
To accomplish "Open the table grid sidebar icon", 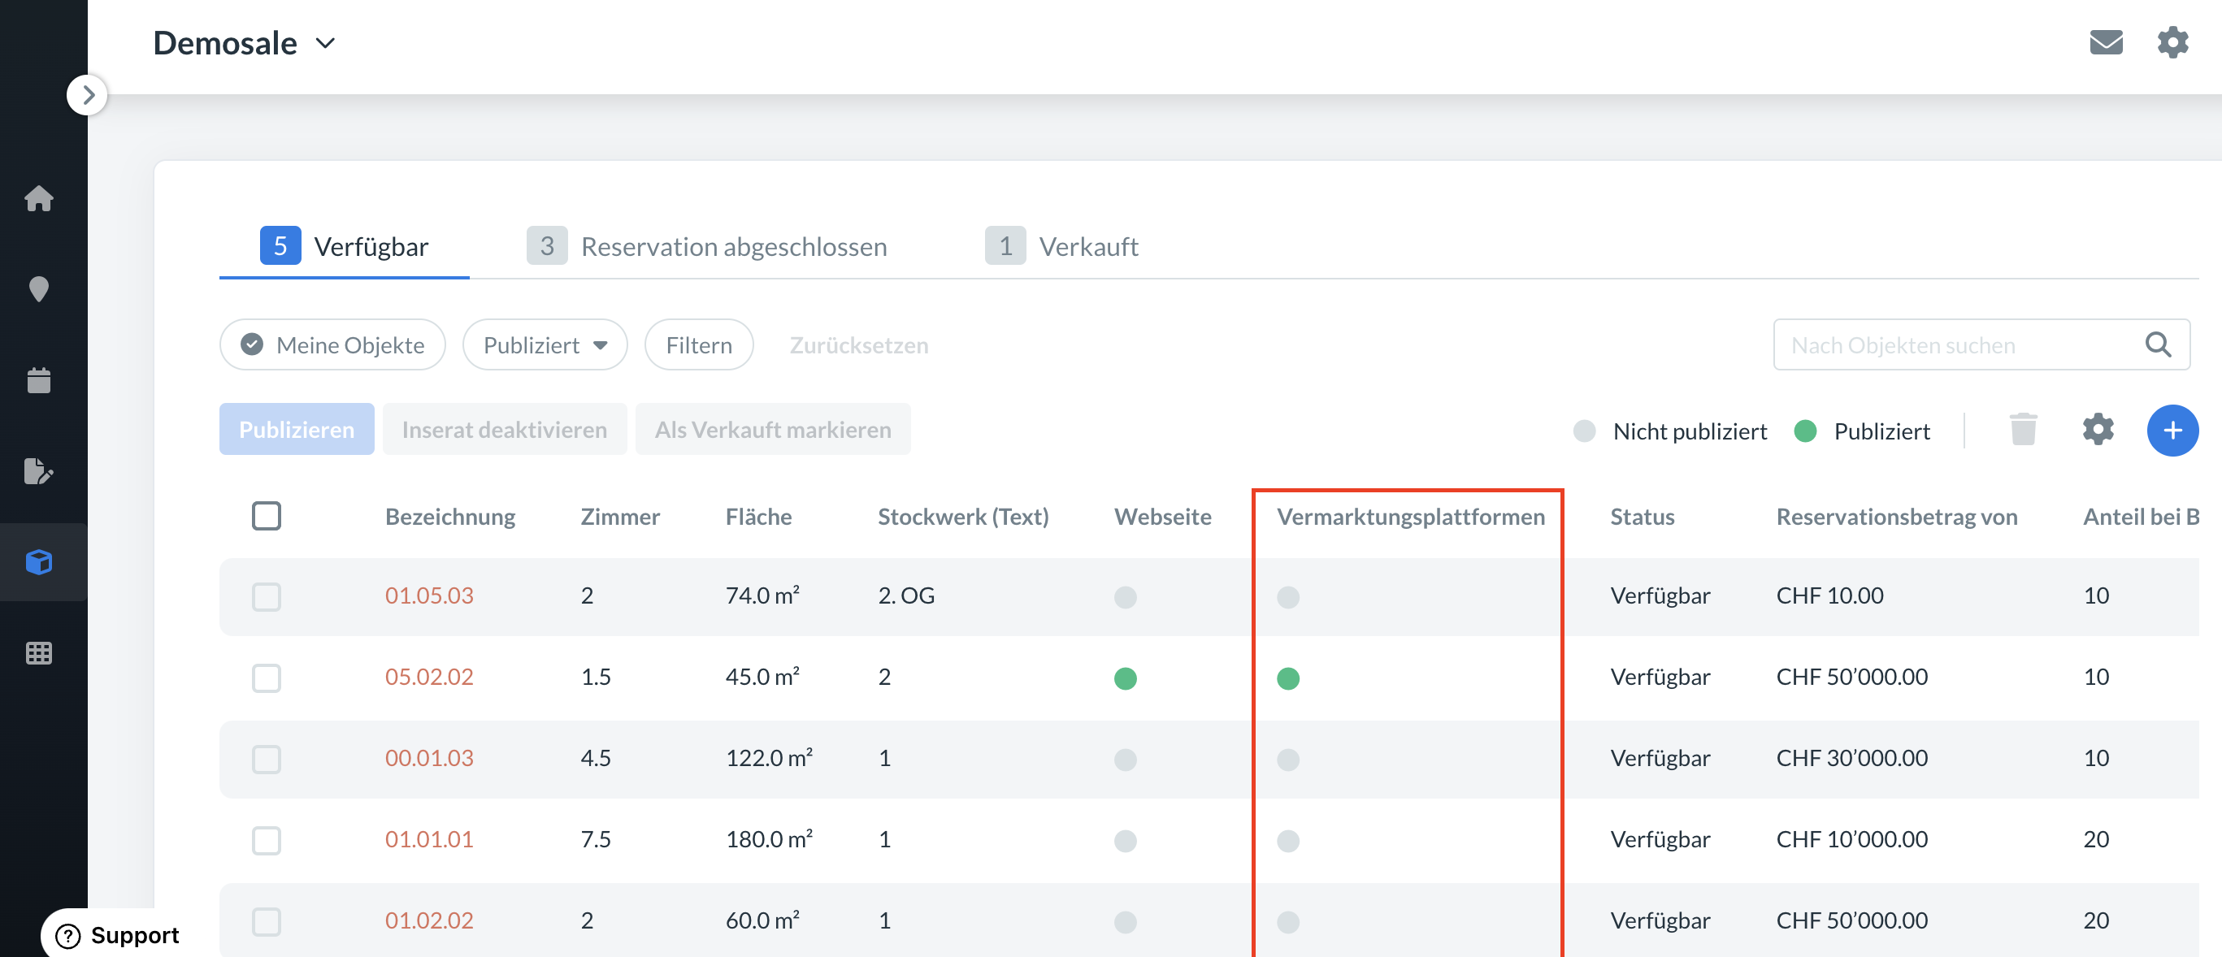I will click(39, 652).
